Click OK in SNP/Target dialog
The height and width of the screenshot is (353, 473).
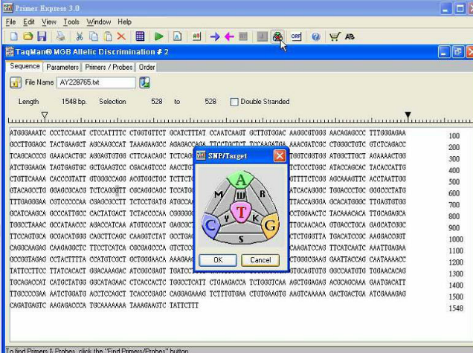click(x=218, y=260)
